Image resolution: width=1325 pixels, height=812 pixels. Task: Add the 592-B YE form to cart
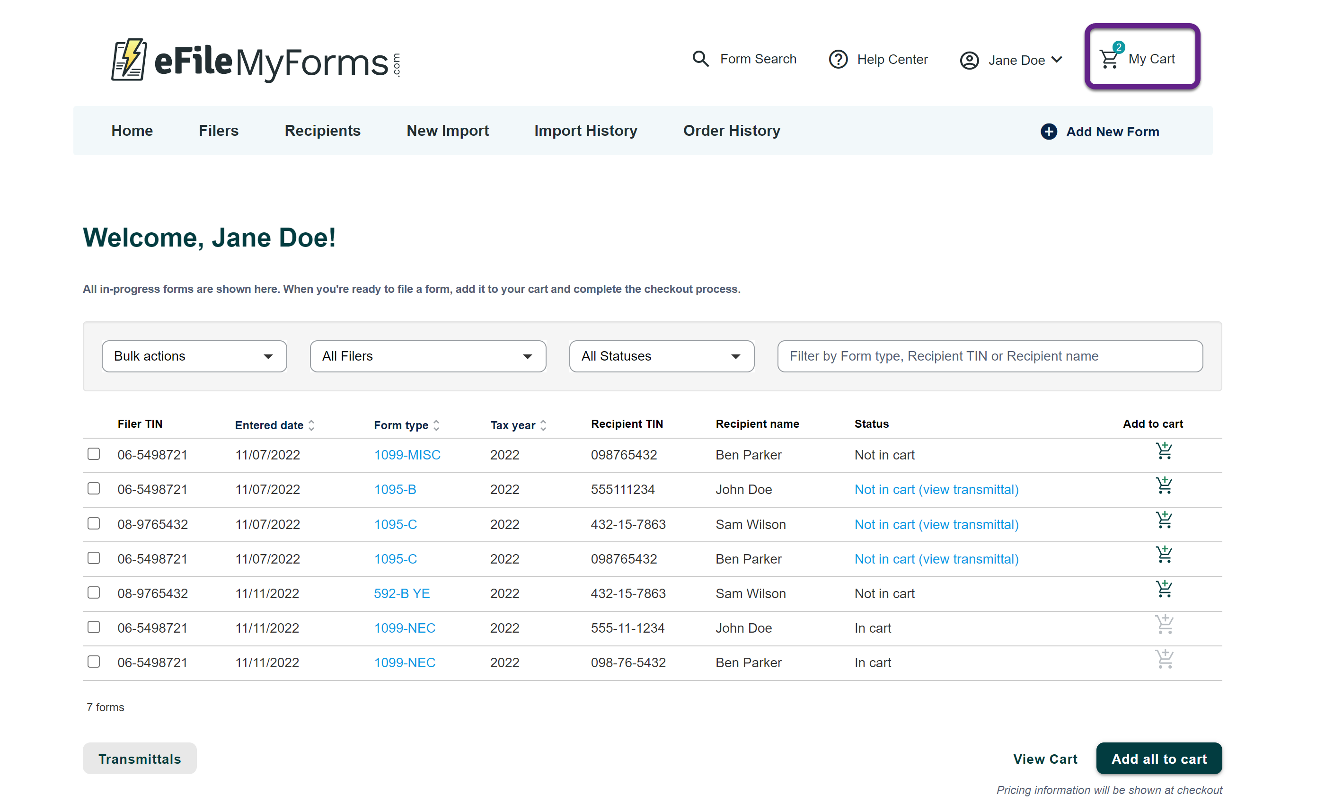(1164, 590)
